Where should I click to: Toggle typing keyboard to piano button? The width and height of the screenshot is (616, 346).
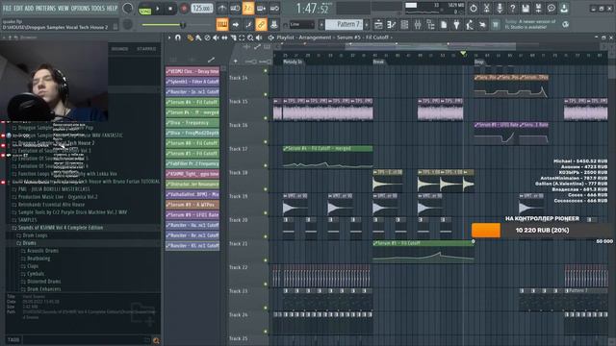click(x=222, y=25)
